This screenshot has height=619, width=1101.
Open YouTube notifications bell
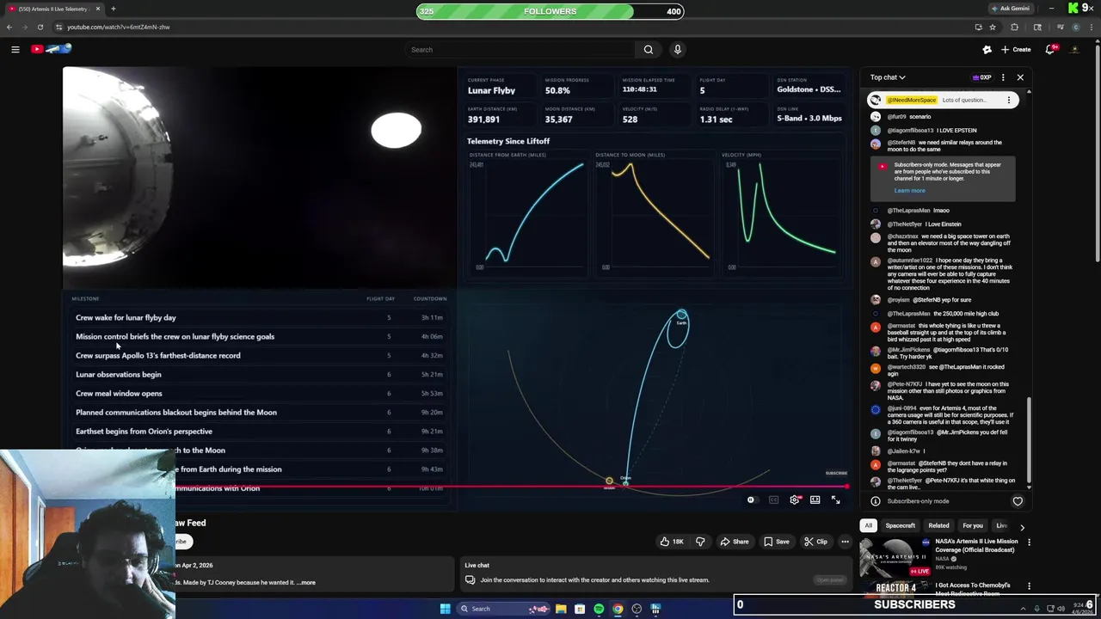tap(1050, 49)
